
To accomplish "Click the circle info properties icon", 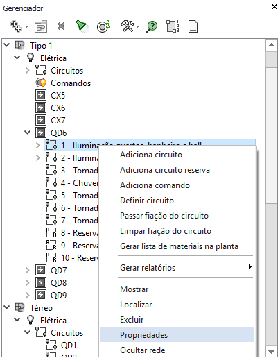I will (x=103, y=26).
